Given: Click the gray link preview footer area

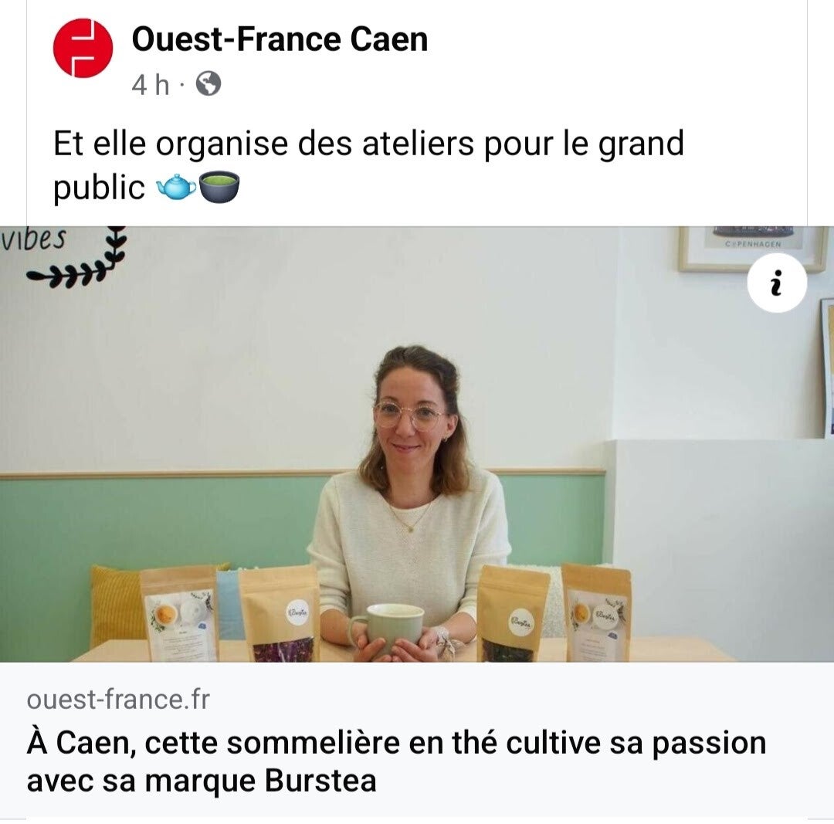Looking at the screenshot, I should [417, 739].
